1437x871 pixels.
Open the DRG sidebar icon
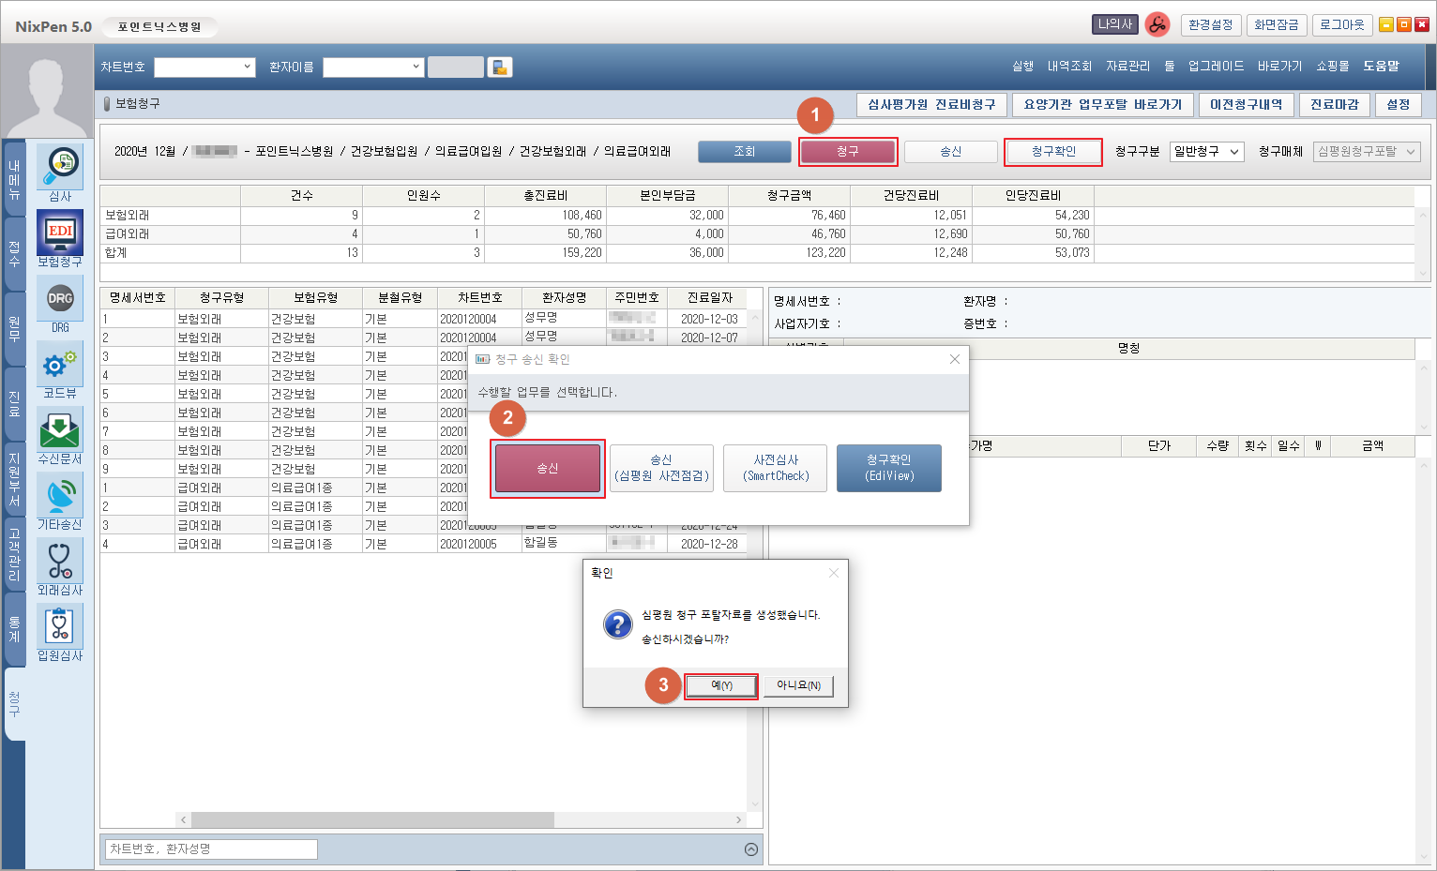pos(60,299)
